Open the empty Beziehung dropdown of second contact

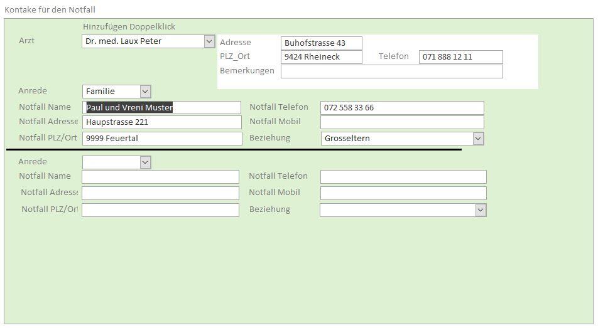(481, 210)
